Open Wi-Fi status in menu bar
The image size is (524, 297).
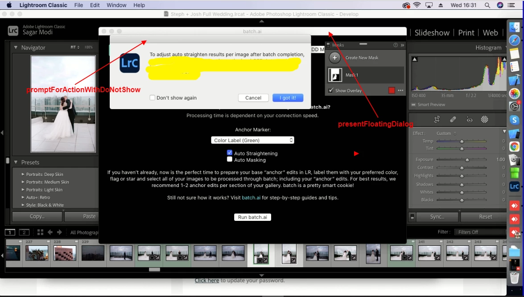(417, 5)
